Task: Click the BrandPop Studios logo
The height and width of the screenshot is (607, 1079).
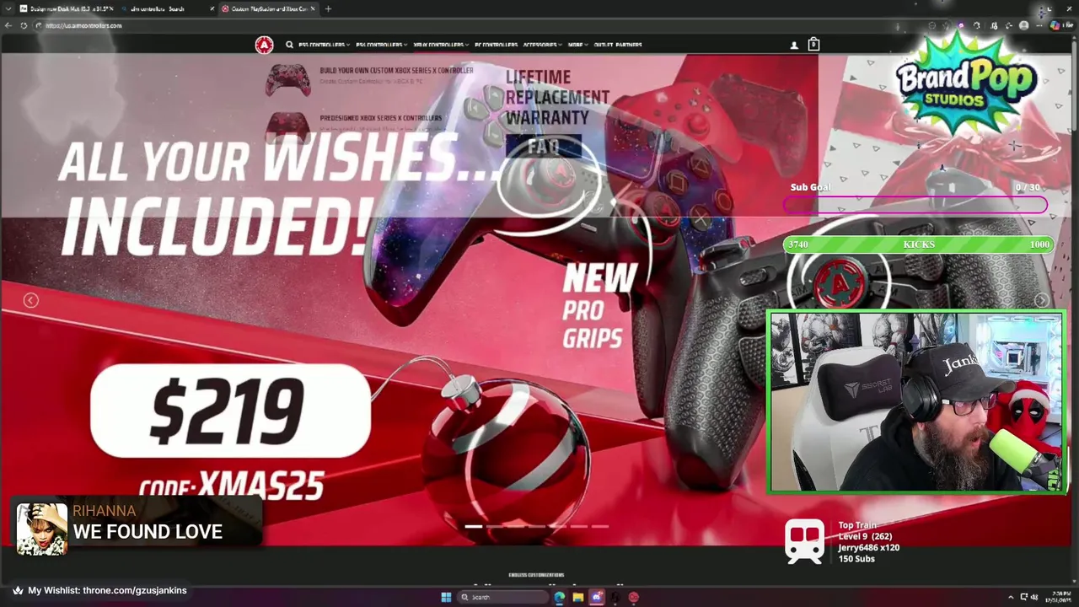Action: tap(966, 84)
